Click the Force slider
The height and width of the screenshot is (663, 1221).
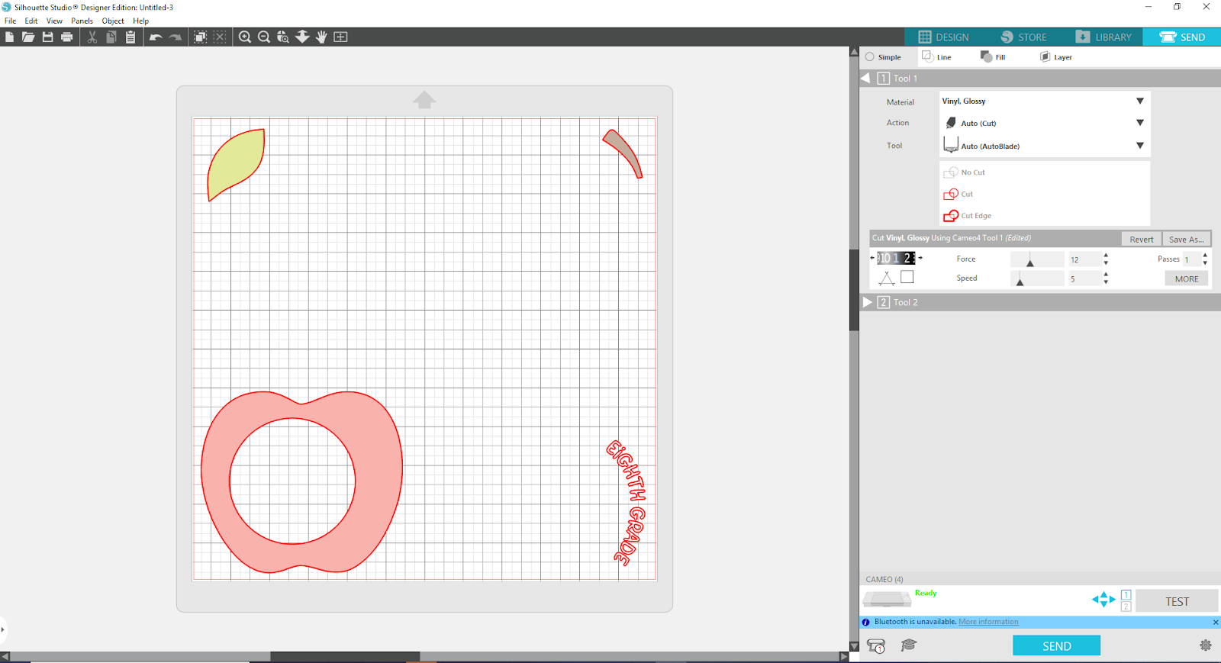[1037, 259]
